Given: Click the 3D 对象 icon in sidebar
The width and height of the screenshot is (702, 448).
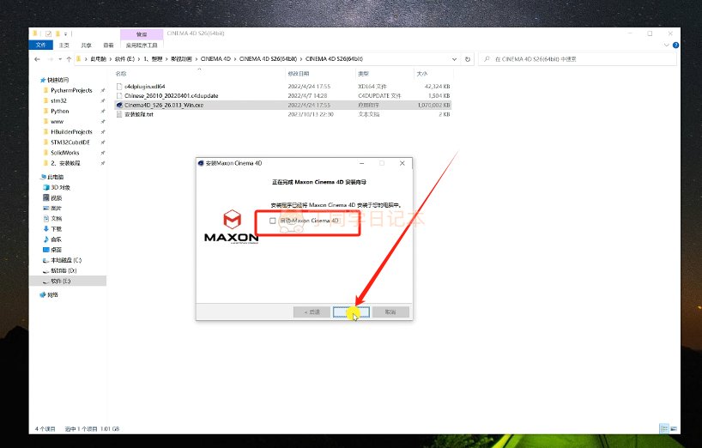Looking at the screenshot, I should 45,187.
